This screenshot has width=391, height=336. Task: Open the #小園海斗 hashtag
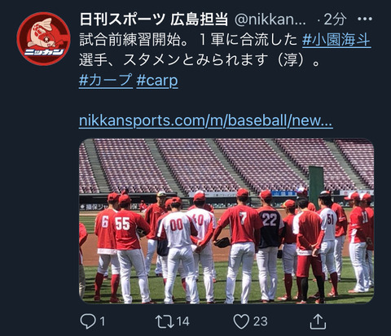pyautogui.click(x=336, y=40)
